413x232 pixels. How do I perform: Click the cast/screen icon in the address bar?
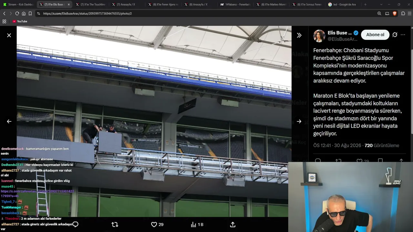click(x=387, y=14)
